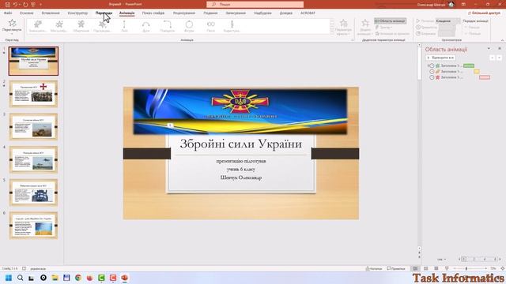Click the Delay field in Timing group
Screen dimensions: 506x284
pos(447,33)
